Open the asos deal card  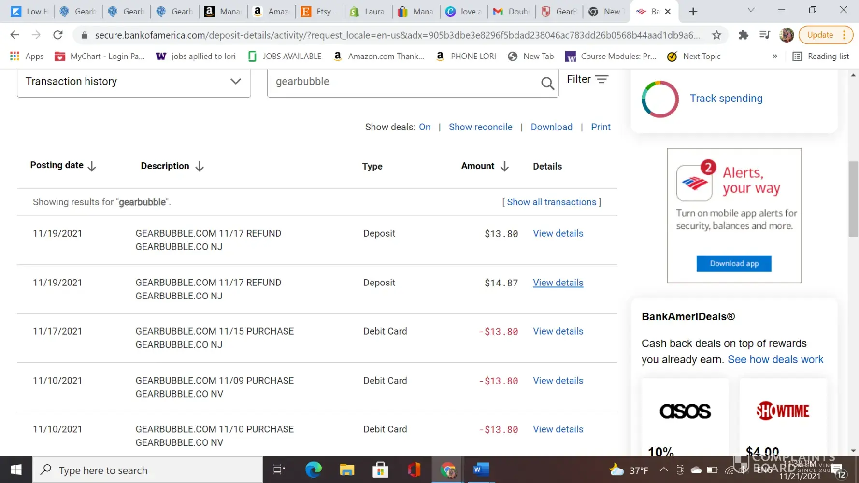coord(685,418)
